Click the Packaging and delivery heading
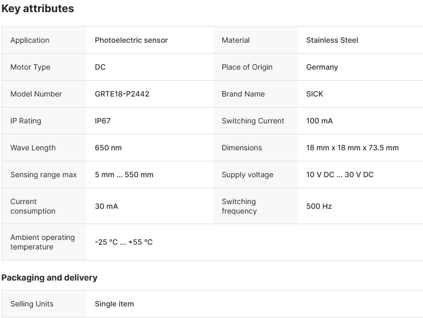 pos(50,277)
